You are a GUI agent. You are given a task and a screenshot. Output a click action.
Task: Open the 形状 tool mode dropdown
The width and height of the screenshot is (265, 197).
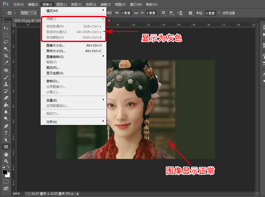click(x=28, y=13)
